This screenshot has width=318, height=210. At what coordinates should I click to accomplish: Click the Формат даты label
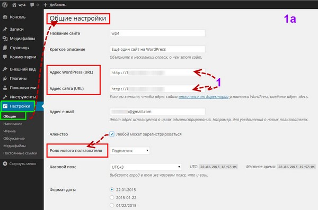[x=63, y=190]
